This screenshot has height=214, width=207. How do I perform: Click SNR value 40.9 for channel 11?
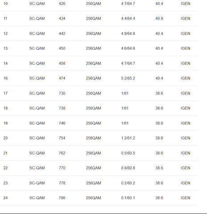[159, 18]
